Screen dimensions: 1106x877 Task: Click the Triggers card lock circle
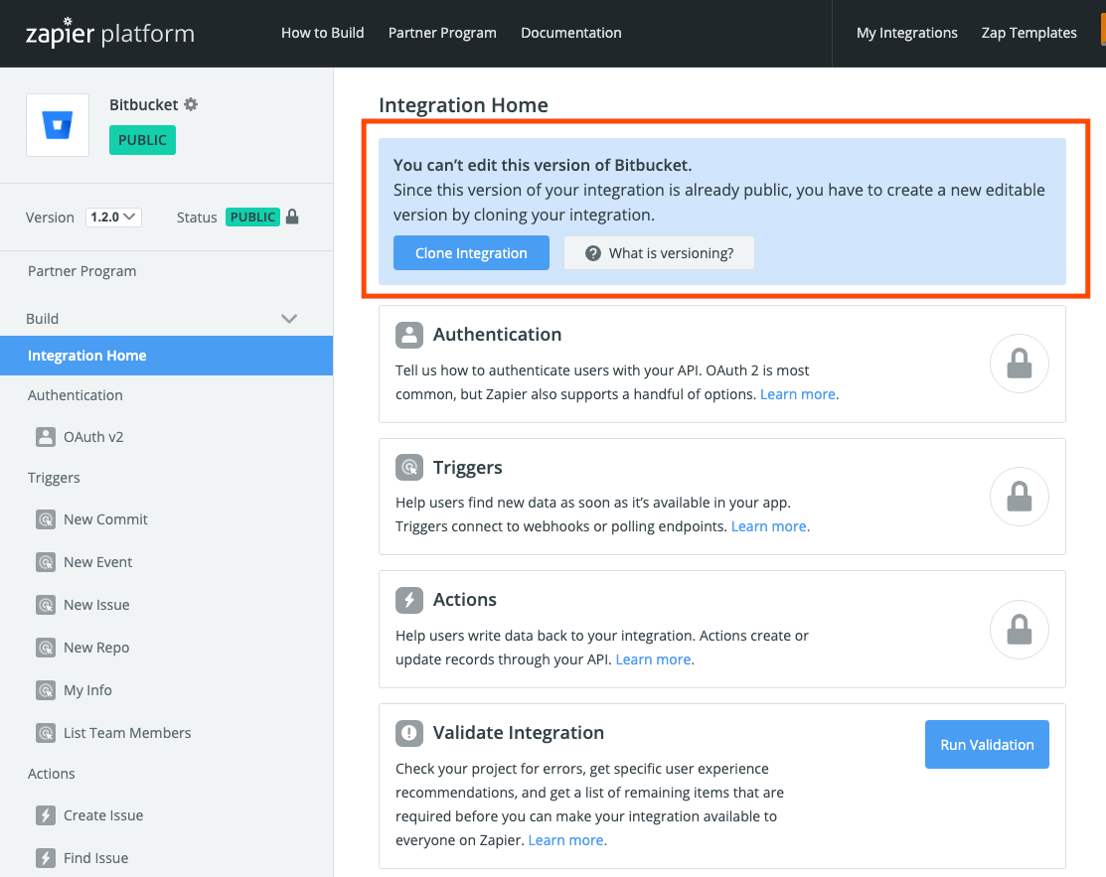click(x=1020, y=497)
